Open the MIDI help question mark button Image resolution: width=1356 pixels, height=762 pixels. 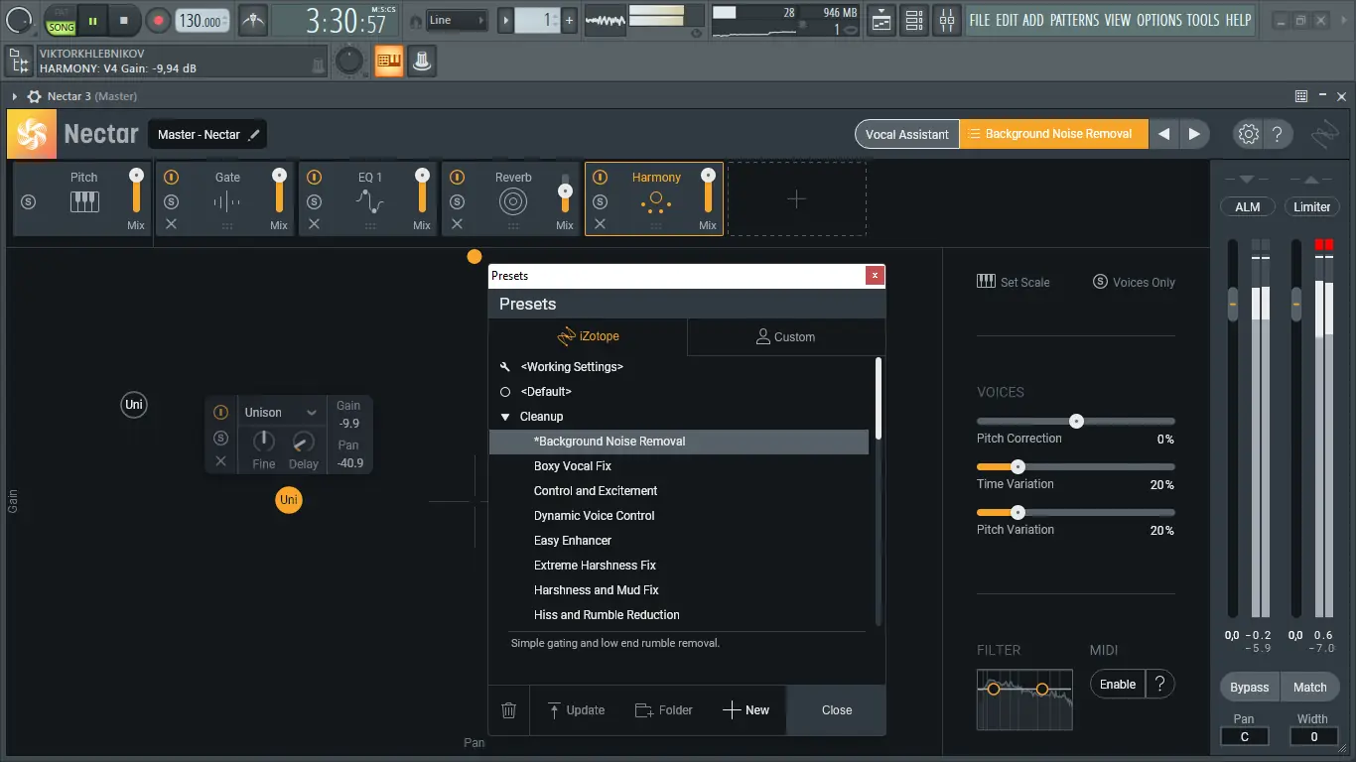[1159, 684]
